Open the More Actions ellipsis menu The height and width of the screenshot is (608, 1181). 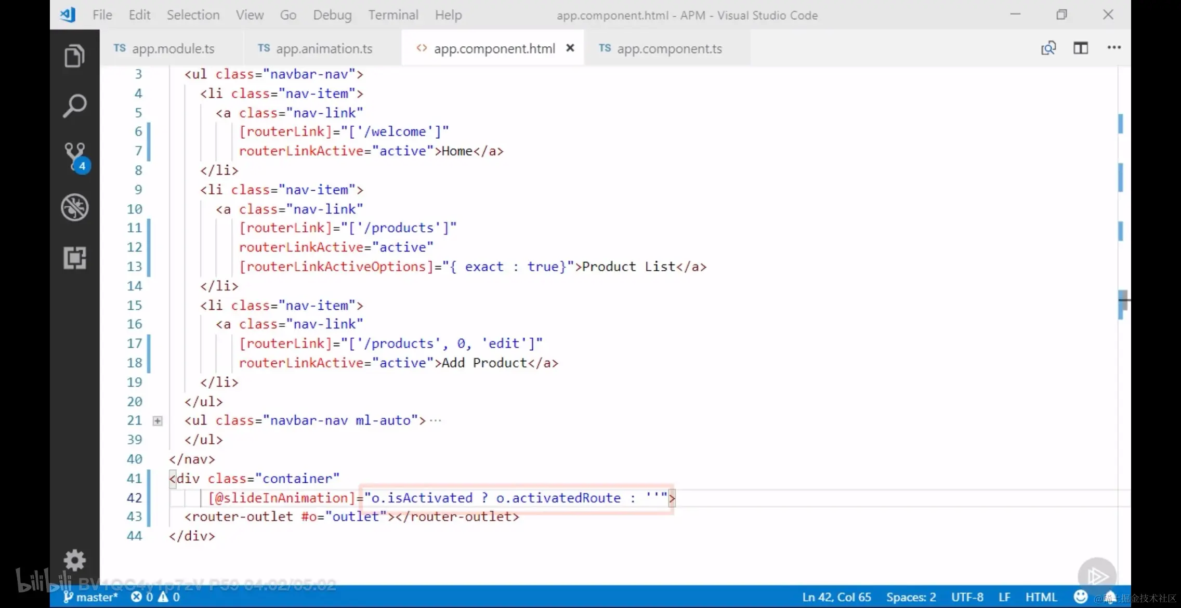click(x=1114, y=48)
